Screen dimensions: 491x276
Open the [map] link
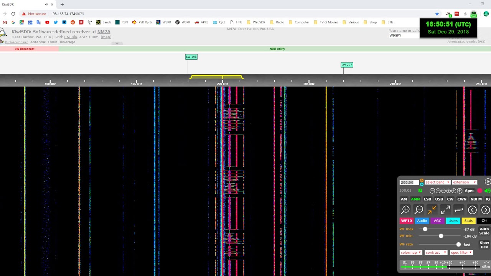coord(106,37)
